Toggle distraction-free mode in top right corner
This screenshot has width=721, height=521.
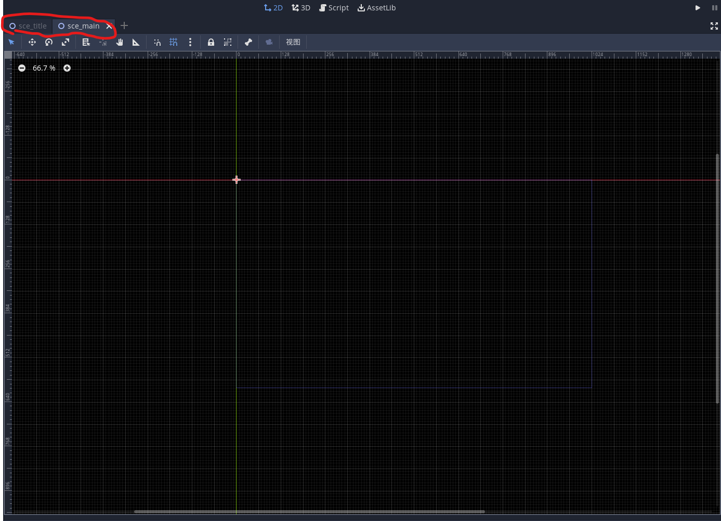(x=714, y=26)
